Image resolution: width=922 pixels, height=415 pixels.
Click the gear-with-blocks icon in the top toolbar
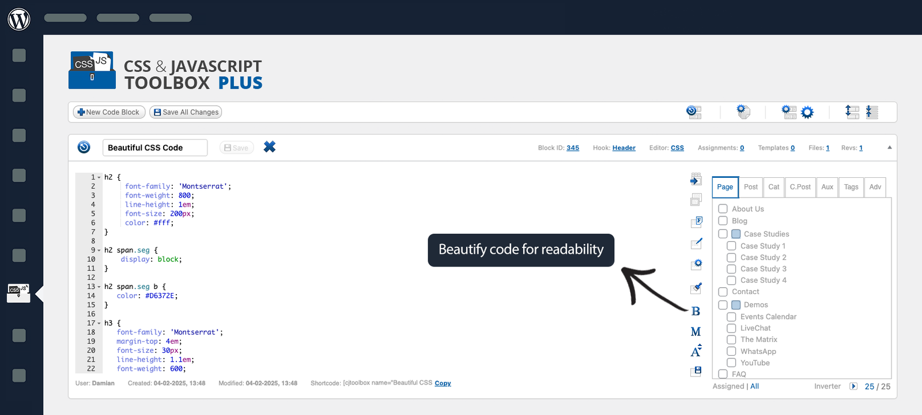pos(789,112)
